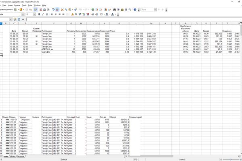Click Number Format Currency icon
242x161 pixels.
(x=72, y=14)
